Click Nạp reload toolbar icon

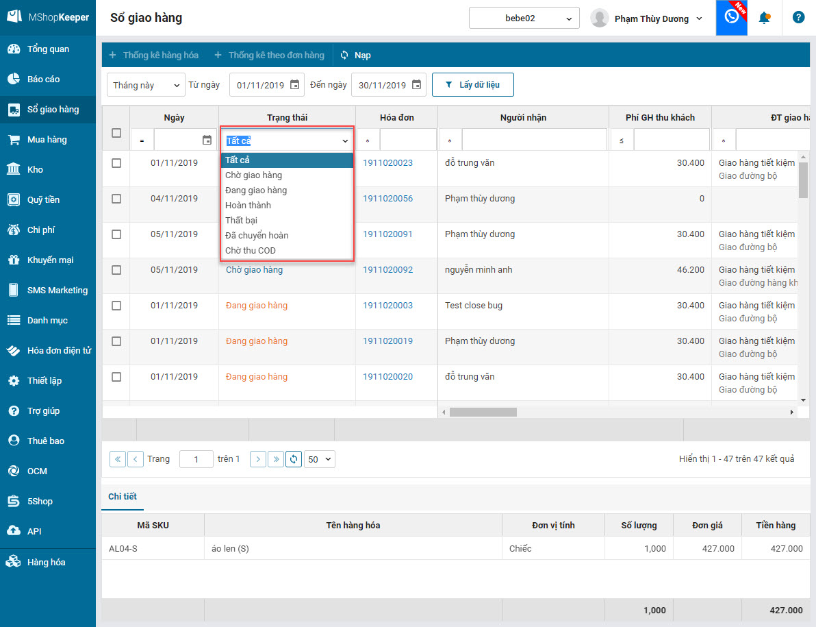click(x=344, y=55)
